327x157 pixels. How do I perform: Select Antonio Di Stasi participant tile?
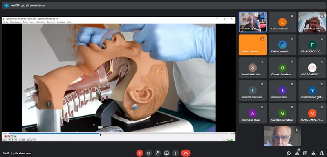tap(253, 113)
